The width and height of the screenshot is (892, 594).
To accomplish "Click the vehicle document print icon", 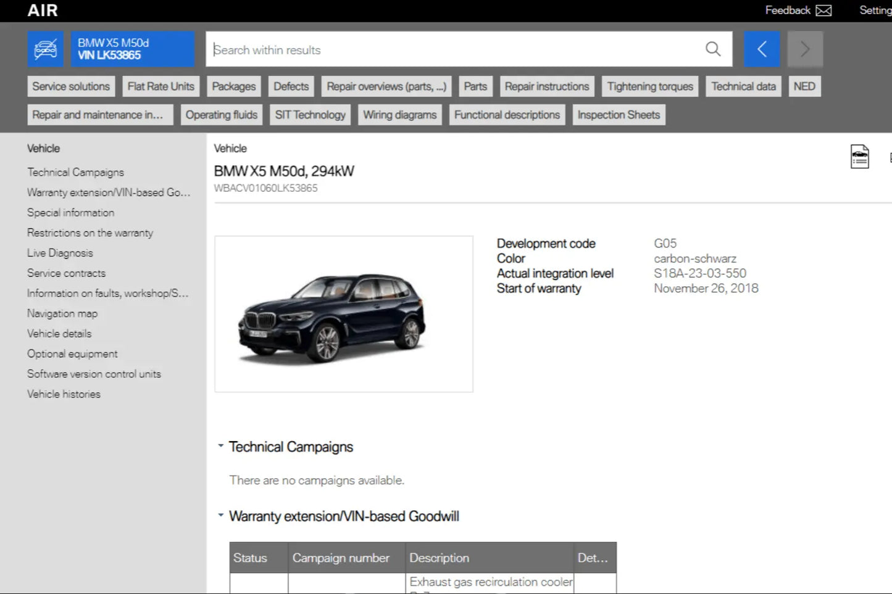I will pos(859,157).
